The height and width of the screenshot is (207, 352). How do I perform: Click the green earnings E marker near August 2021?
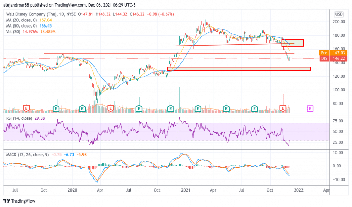click(254, 109)
